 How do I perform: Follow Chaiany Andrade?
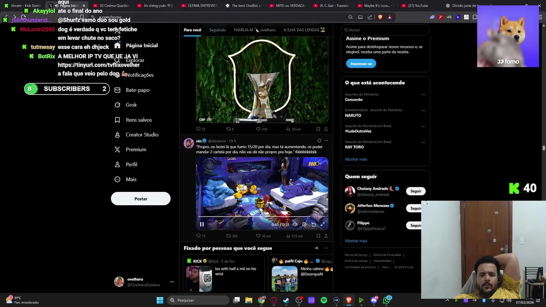[x=416, y=191]
